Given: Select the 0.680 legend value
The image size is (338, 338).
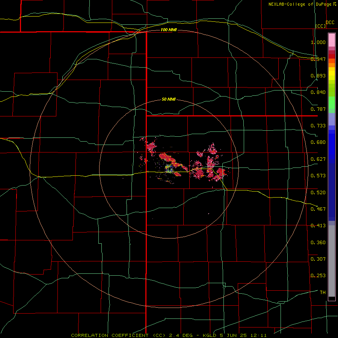Looking at the screenshot, I should click(x=318, y=142).
